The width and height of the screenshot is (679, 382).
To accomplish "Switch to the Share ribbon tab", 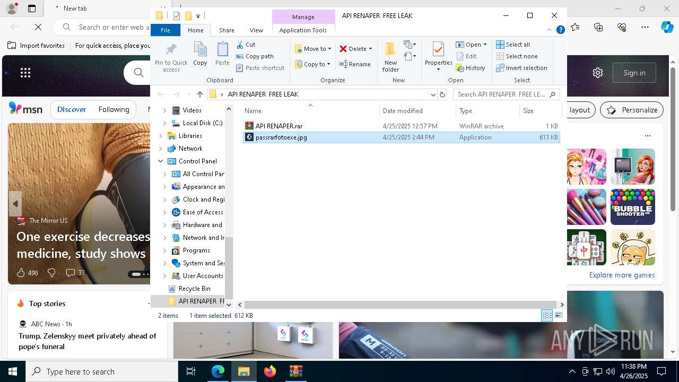I will tap(227, 30).
